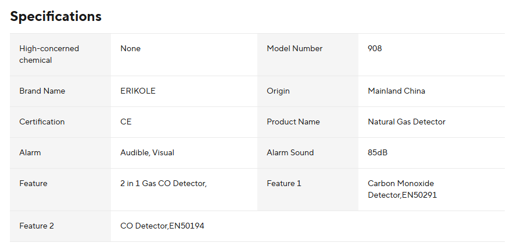Click the Model Number label

tap(295, 48)
